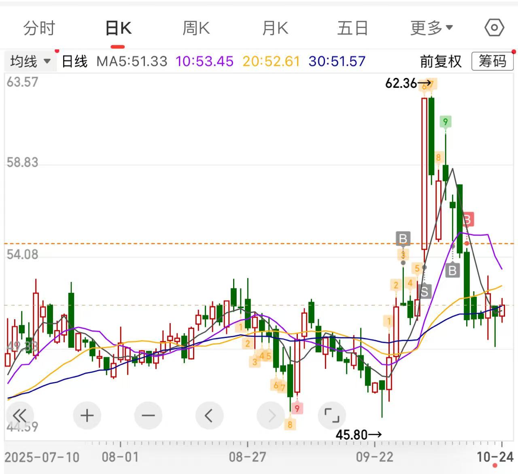Expand the 均线 indicator dropdown
The width and height of the screenshot is (518, 474).
[x=30, y=61]
